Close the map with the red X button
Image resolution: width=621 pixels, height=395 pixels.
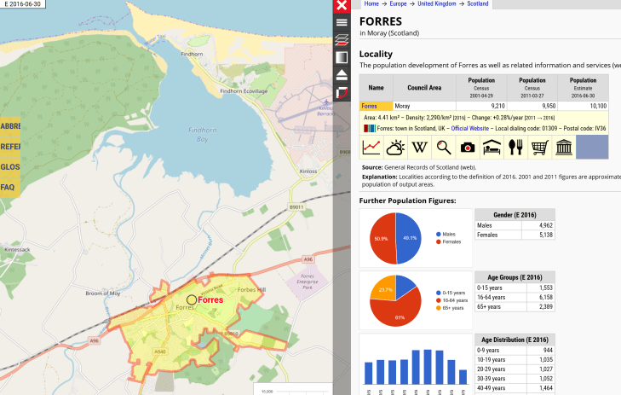(342, 5)
